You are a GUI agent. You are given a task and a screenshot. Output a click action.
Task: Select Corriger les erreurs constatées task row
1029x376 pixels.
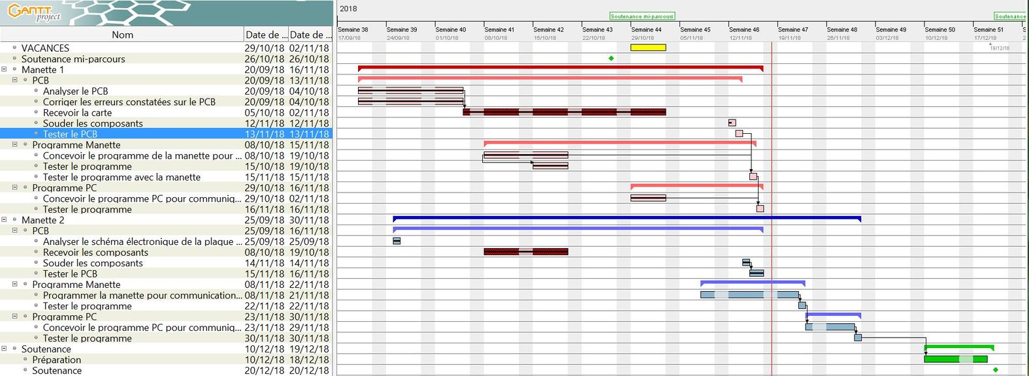pyautogui.click(x=129, y=102)
